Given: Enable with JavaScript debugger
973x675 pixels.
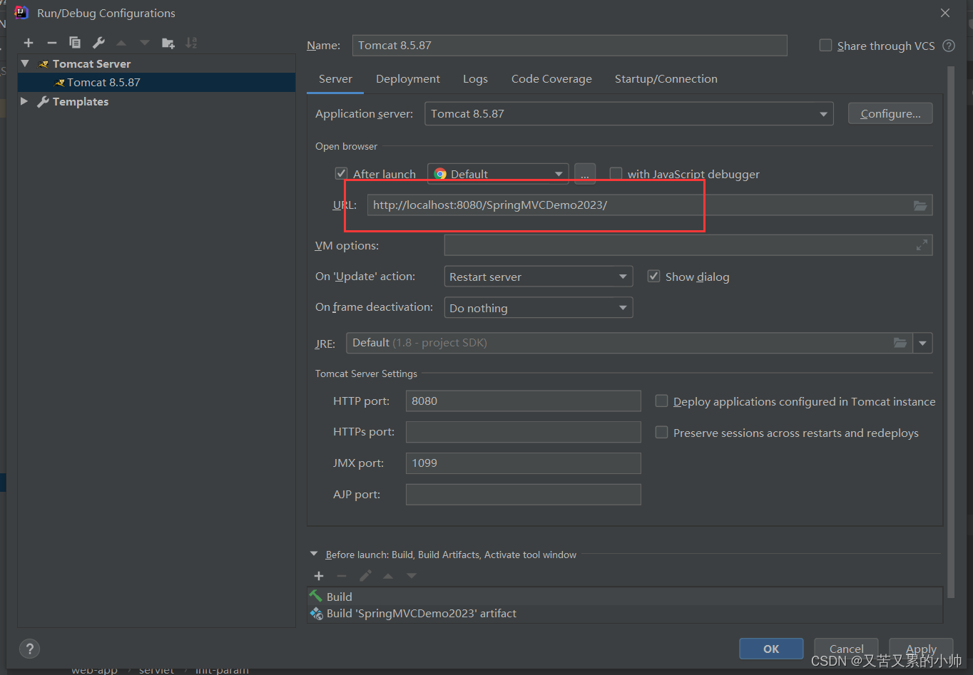Looking at the screenshot, I should point(616,174).
